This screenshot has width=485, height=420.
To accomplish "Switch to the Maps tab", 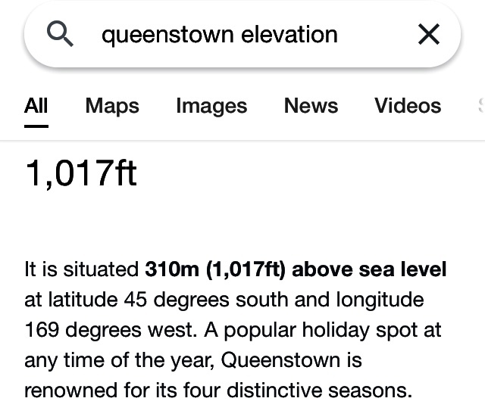I will 112,106.
